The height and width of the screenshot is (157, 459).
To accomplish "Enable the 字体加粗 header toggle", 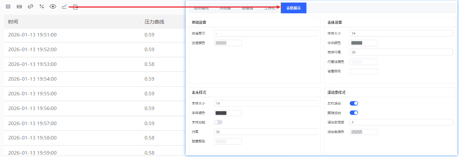I will [218, 122].
